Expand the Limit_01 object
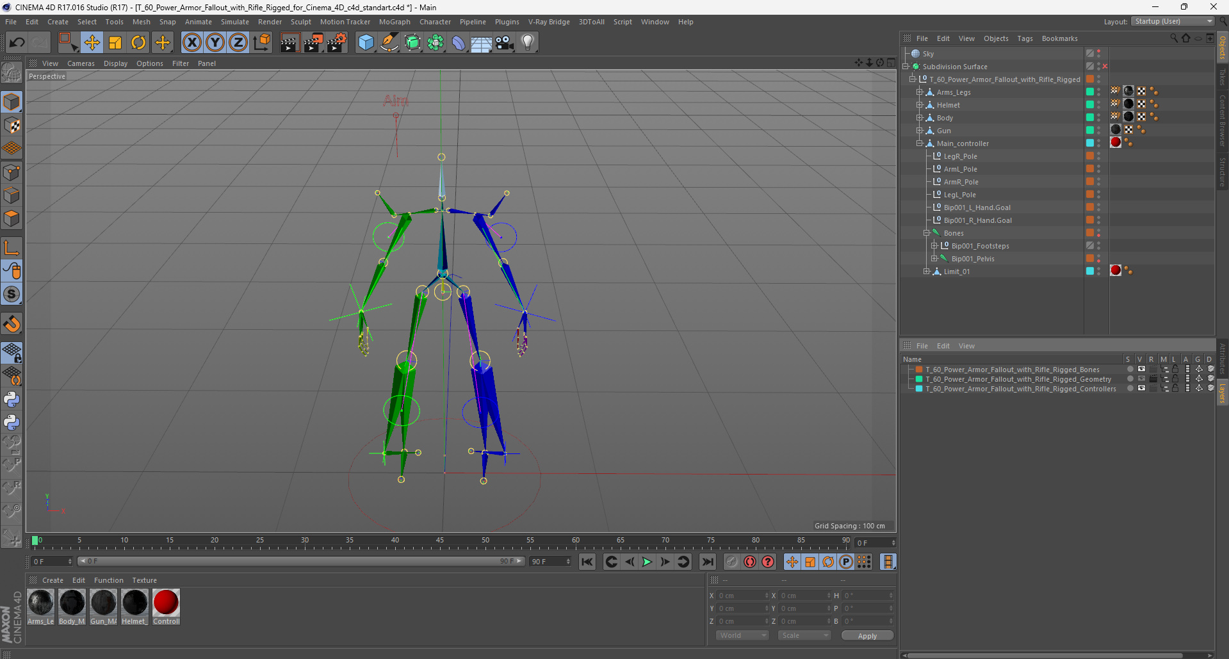This screenshot has height=659, width=1229. coord(927,272)
